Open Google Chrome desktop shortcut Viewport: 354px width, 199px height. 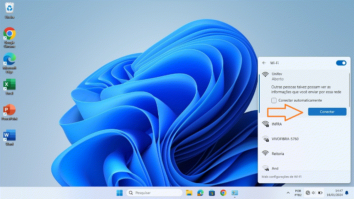[x=9, y=37]
